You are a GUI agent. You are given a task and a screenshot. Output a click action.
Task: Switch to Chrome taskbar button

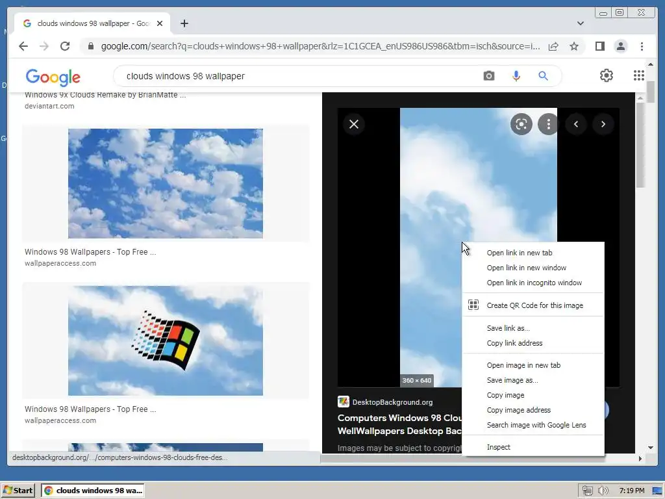click(x=93, y=491)
